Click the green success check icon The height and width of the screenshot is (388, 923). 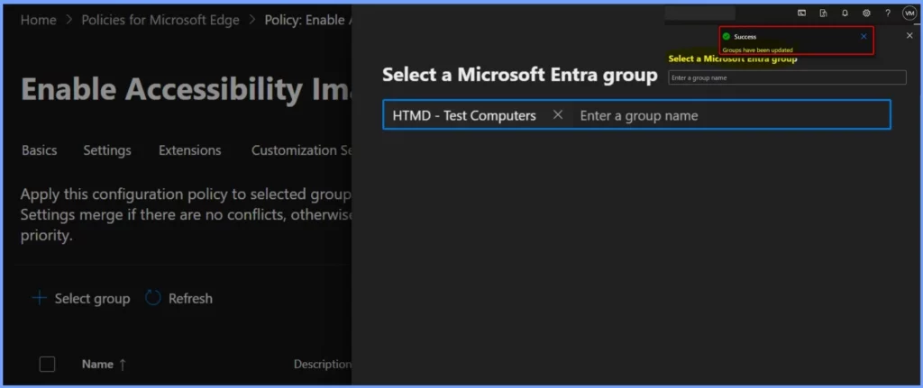727,36
